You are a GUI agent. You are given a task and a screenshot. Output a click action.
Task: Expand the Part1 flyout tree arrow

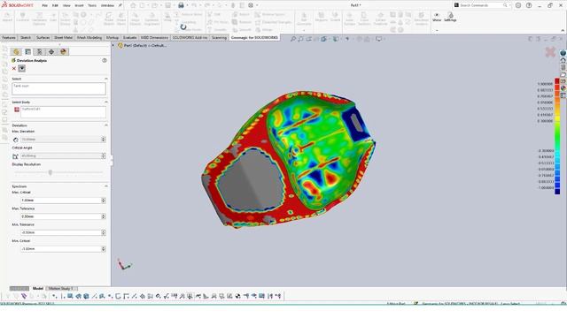coord(113,46)
